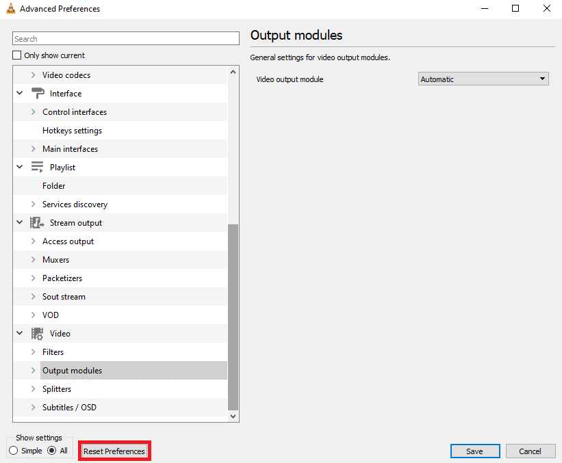
Task: Click the Reset Preferences button
Action: click(114, 451)
